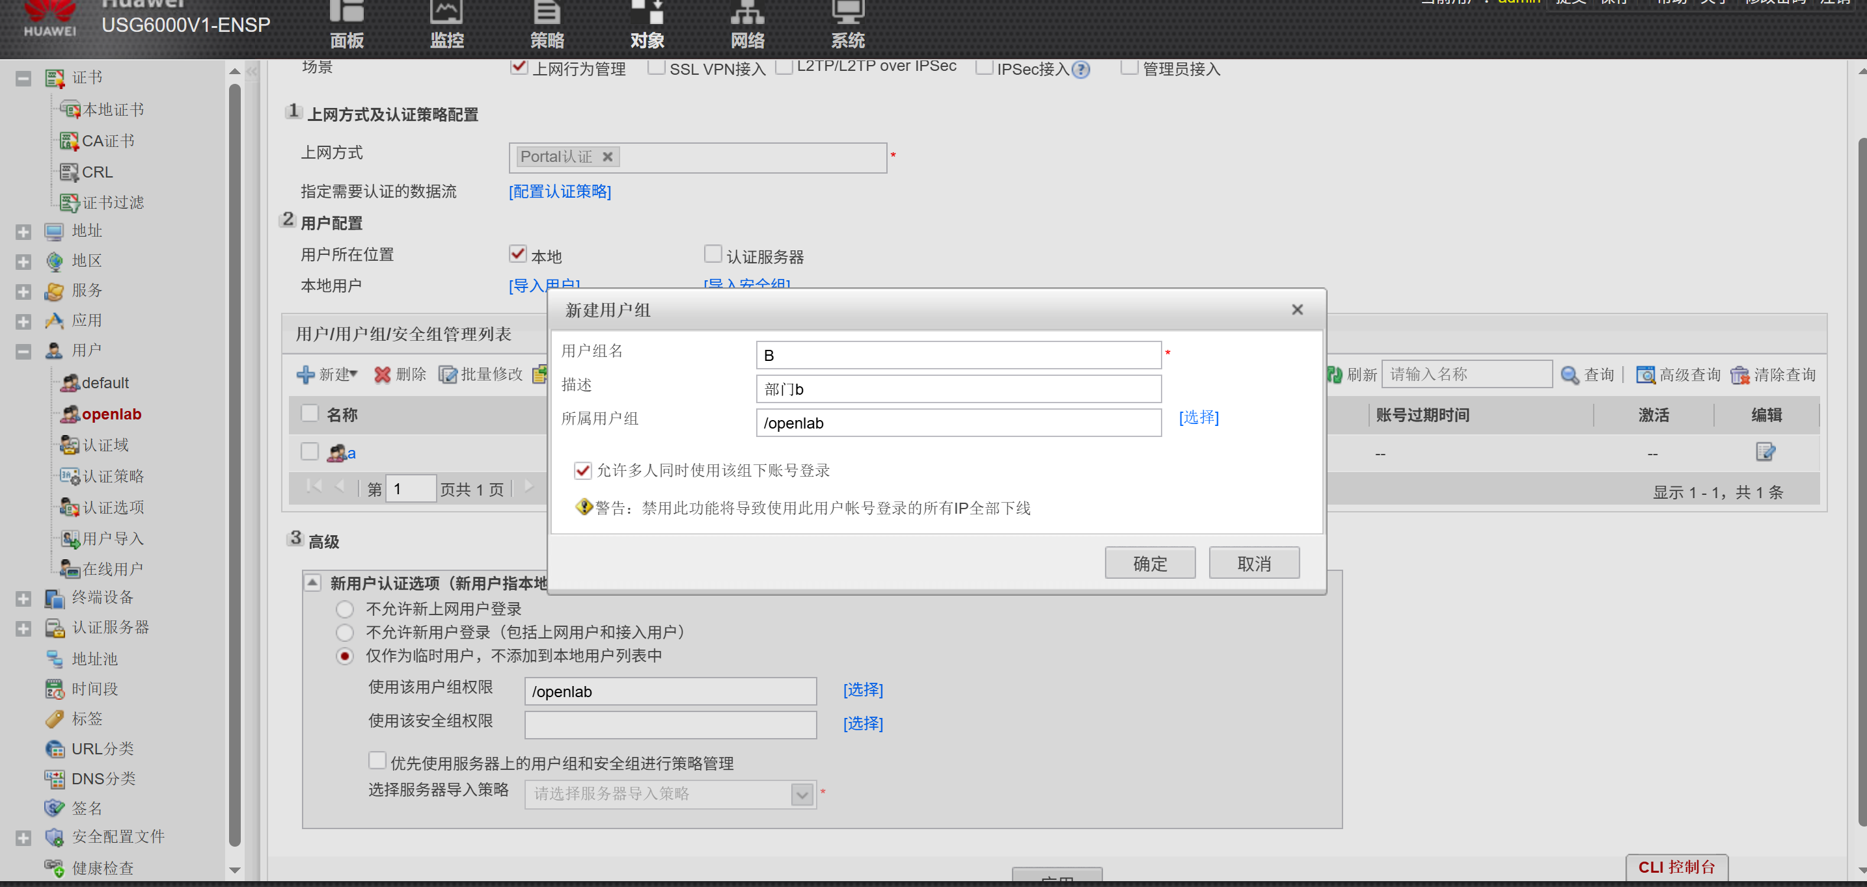Select 不允许新上网用户登录 radio option
The width and height of the screenshot is (1867, 887).
click(344, 609)
